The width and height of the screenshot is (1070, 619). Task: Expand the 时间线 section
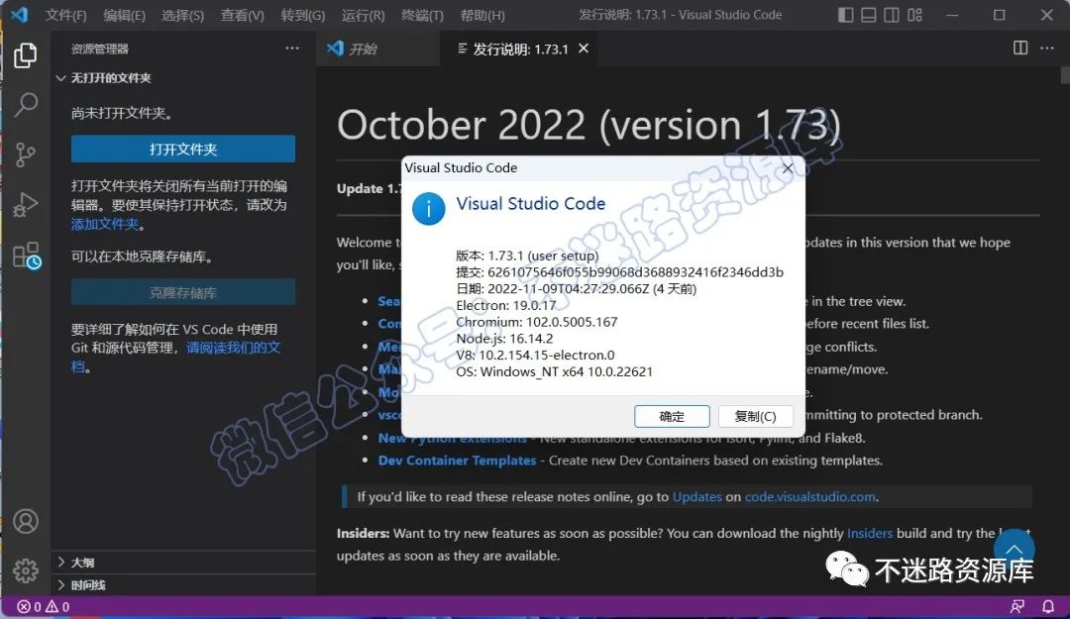point(183,585)
